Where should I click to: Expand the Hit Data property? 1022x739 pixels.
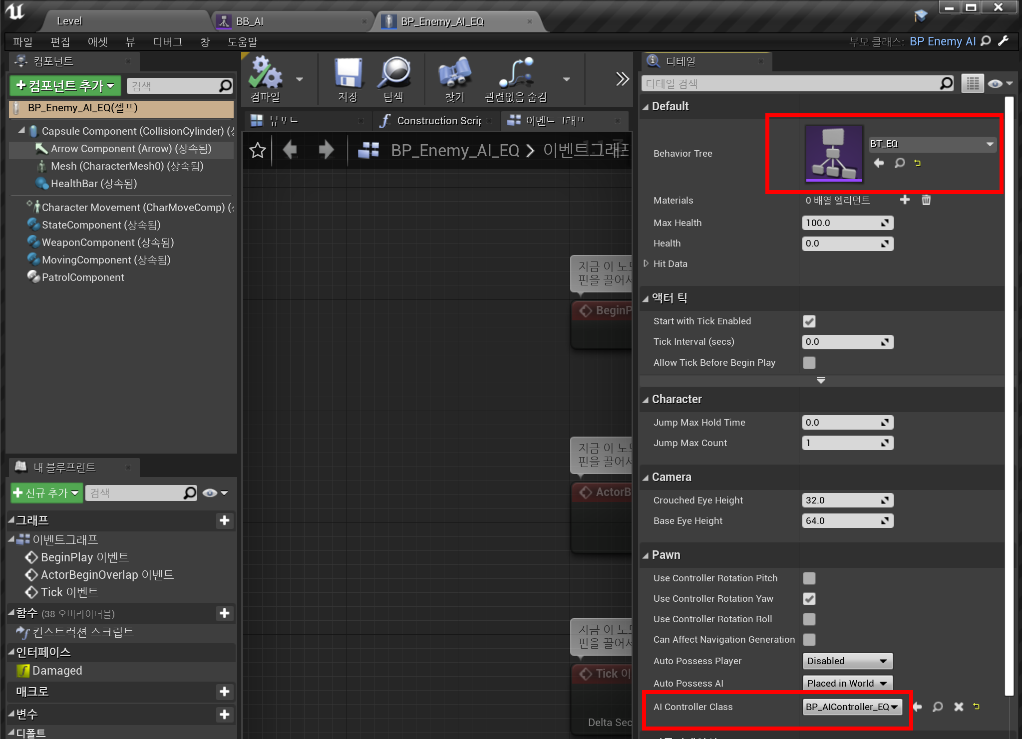point(646,263)
